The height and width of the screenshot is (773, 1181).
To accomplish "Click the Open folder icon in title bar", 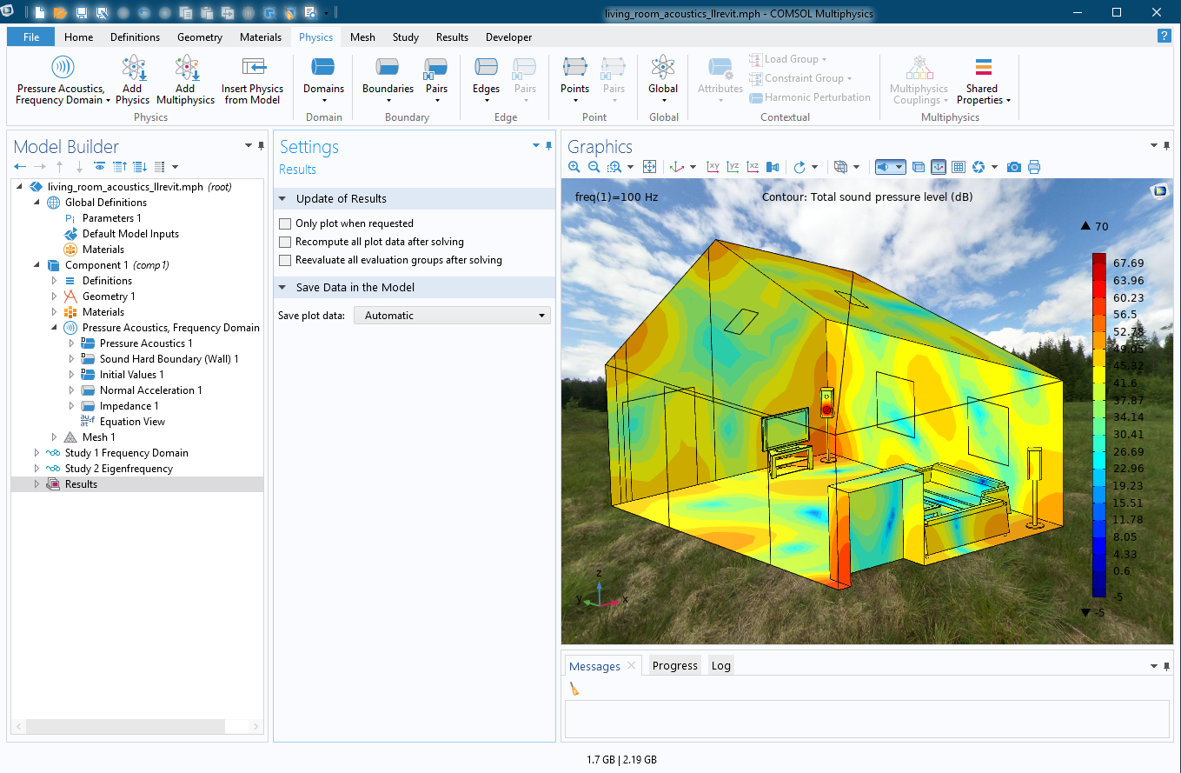I will point(60,13).
